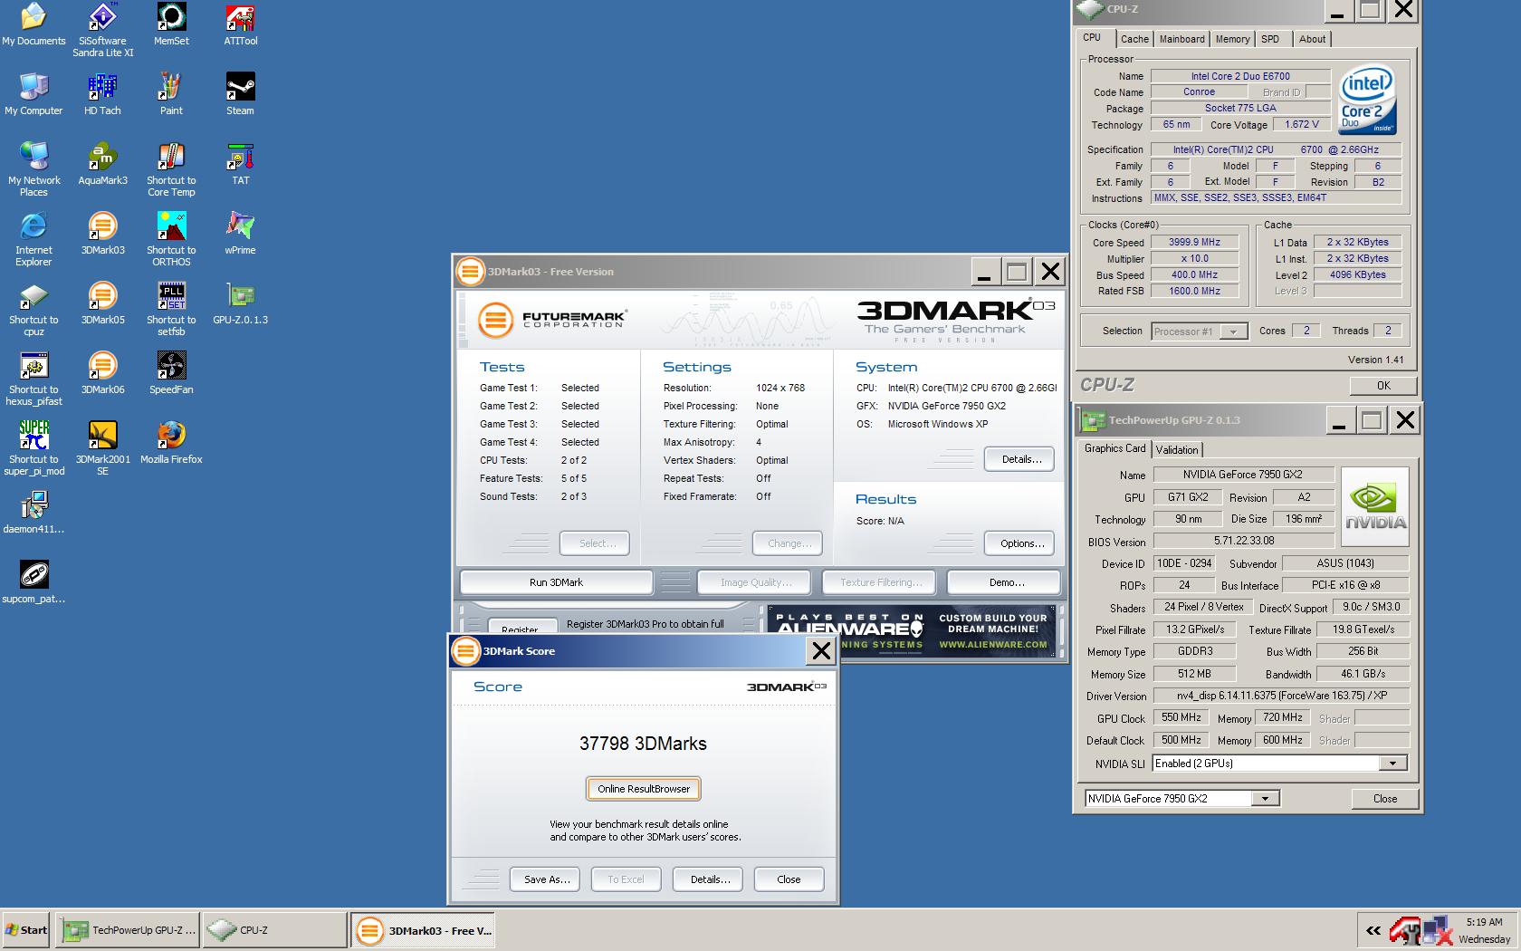This screenshot has height=951, width=1521.
Task: Launch the TAT desktop icon
Action: click(240, 164)
